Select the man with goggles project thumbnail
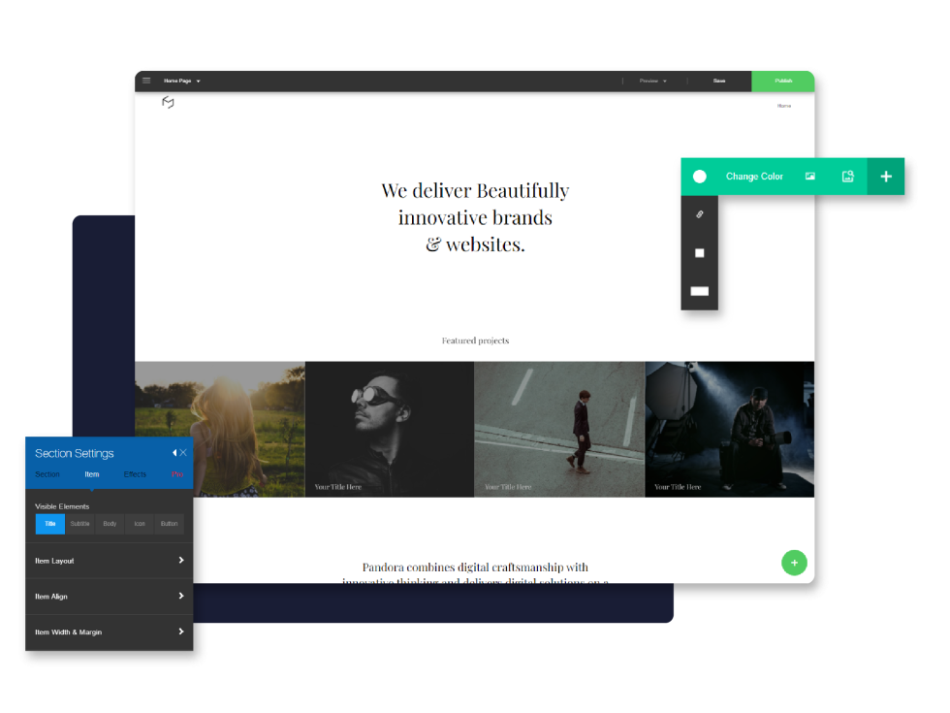Viewport: 950px width, 713px height. [x=390, y=429]
